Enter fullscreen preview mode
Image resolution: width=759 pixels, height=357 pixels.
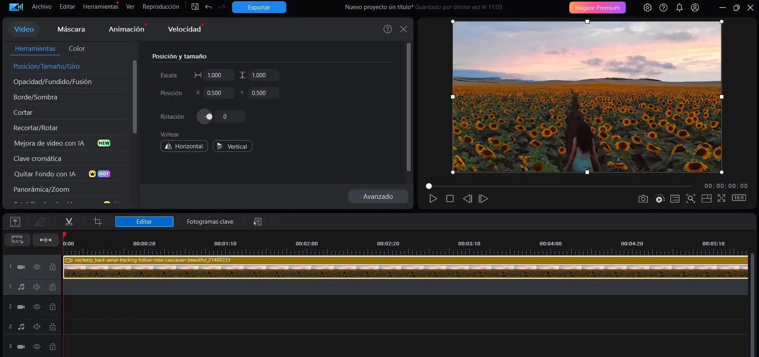pyautogui.click(x=721, y=198)
